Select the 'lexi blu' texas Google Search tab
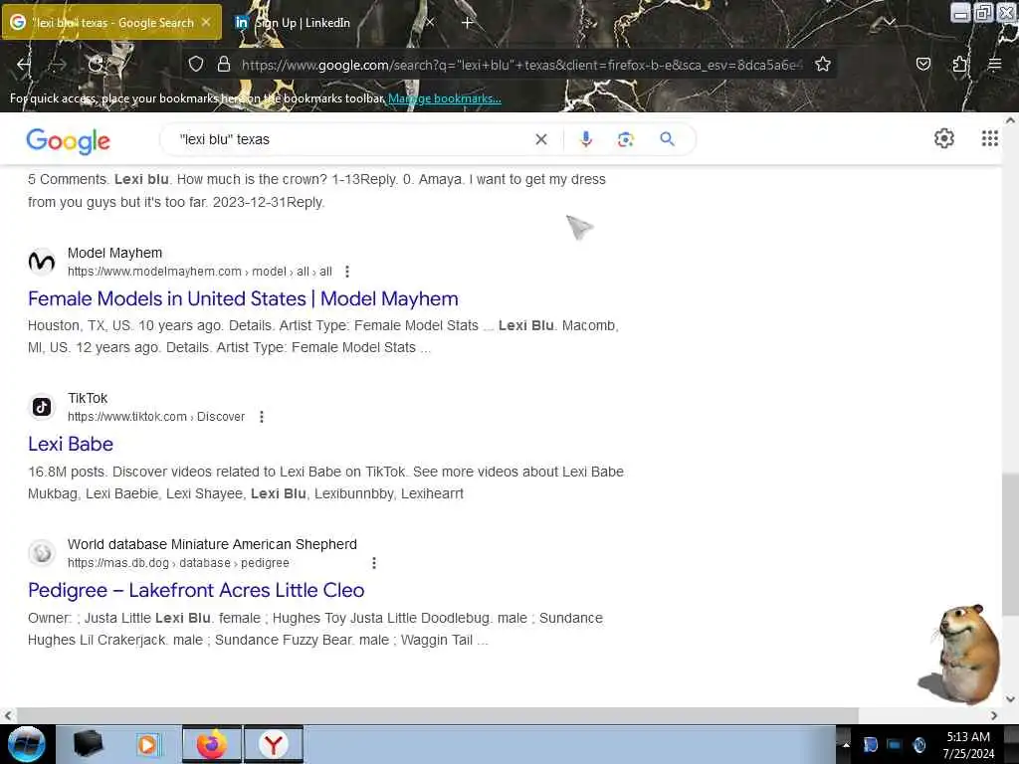Viewport: 1019px width, 764px height. (x=111, y=22)
